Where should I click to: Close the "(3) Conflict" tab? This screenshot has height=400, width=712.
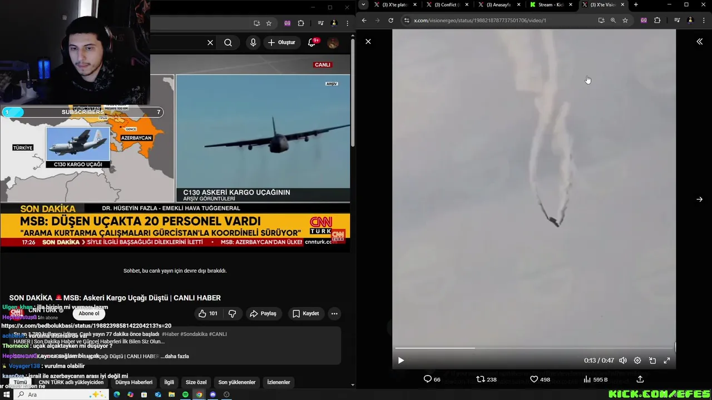tap(467, 4)
